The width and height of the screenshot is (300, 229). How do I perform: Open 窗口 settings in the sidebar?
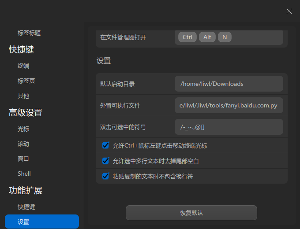click(23, 159)
